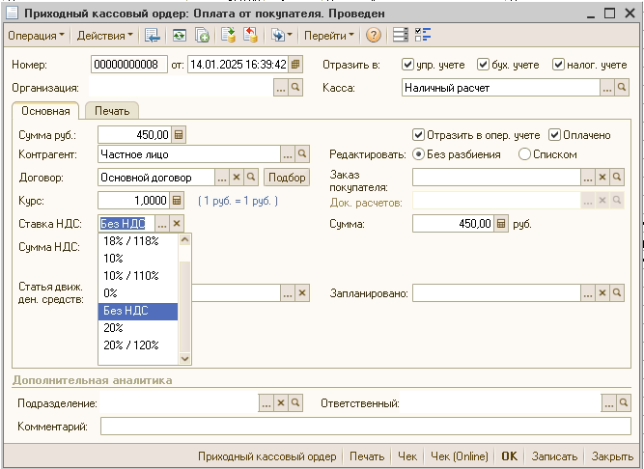
Task: Uncheck the Оплачено checkbox
Action: tap(555, 135)
